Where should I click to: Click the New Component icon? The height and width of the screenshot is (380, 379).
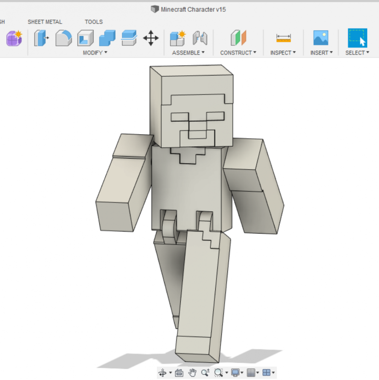point(178,38)
